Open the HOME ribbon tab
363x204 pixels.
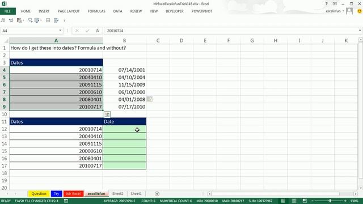pos(26,11)
